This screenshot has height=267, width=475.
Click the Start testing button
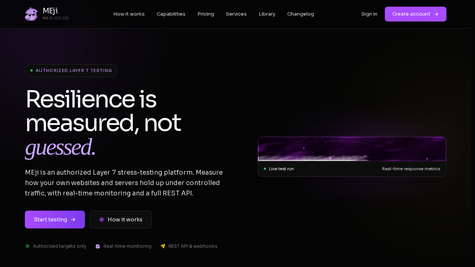[55, 220]
